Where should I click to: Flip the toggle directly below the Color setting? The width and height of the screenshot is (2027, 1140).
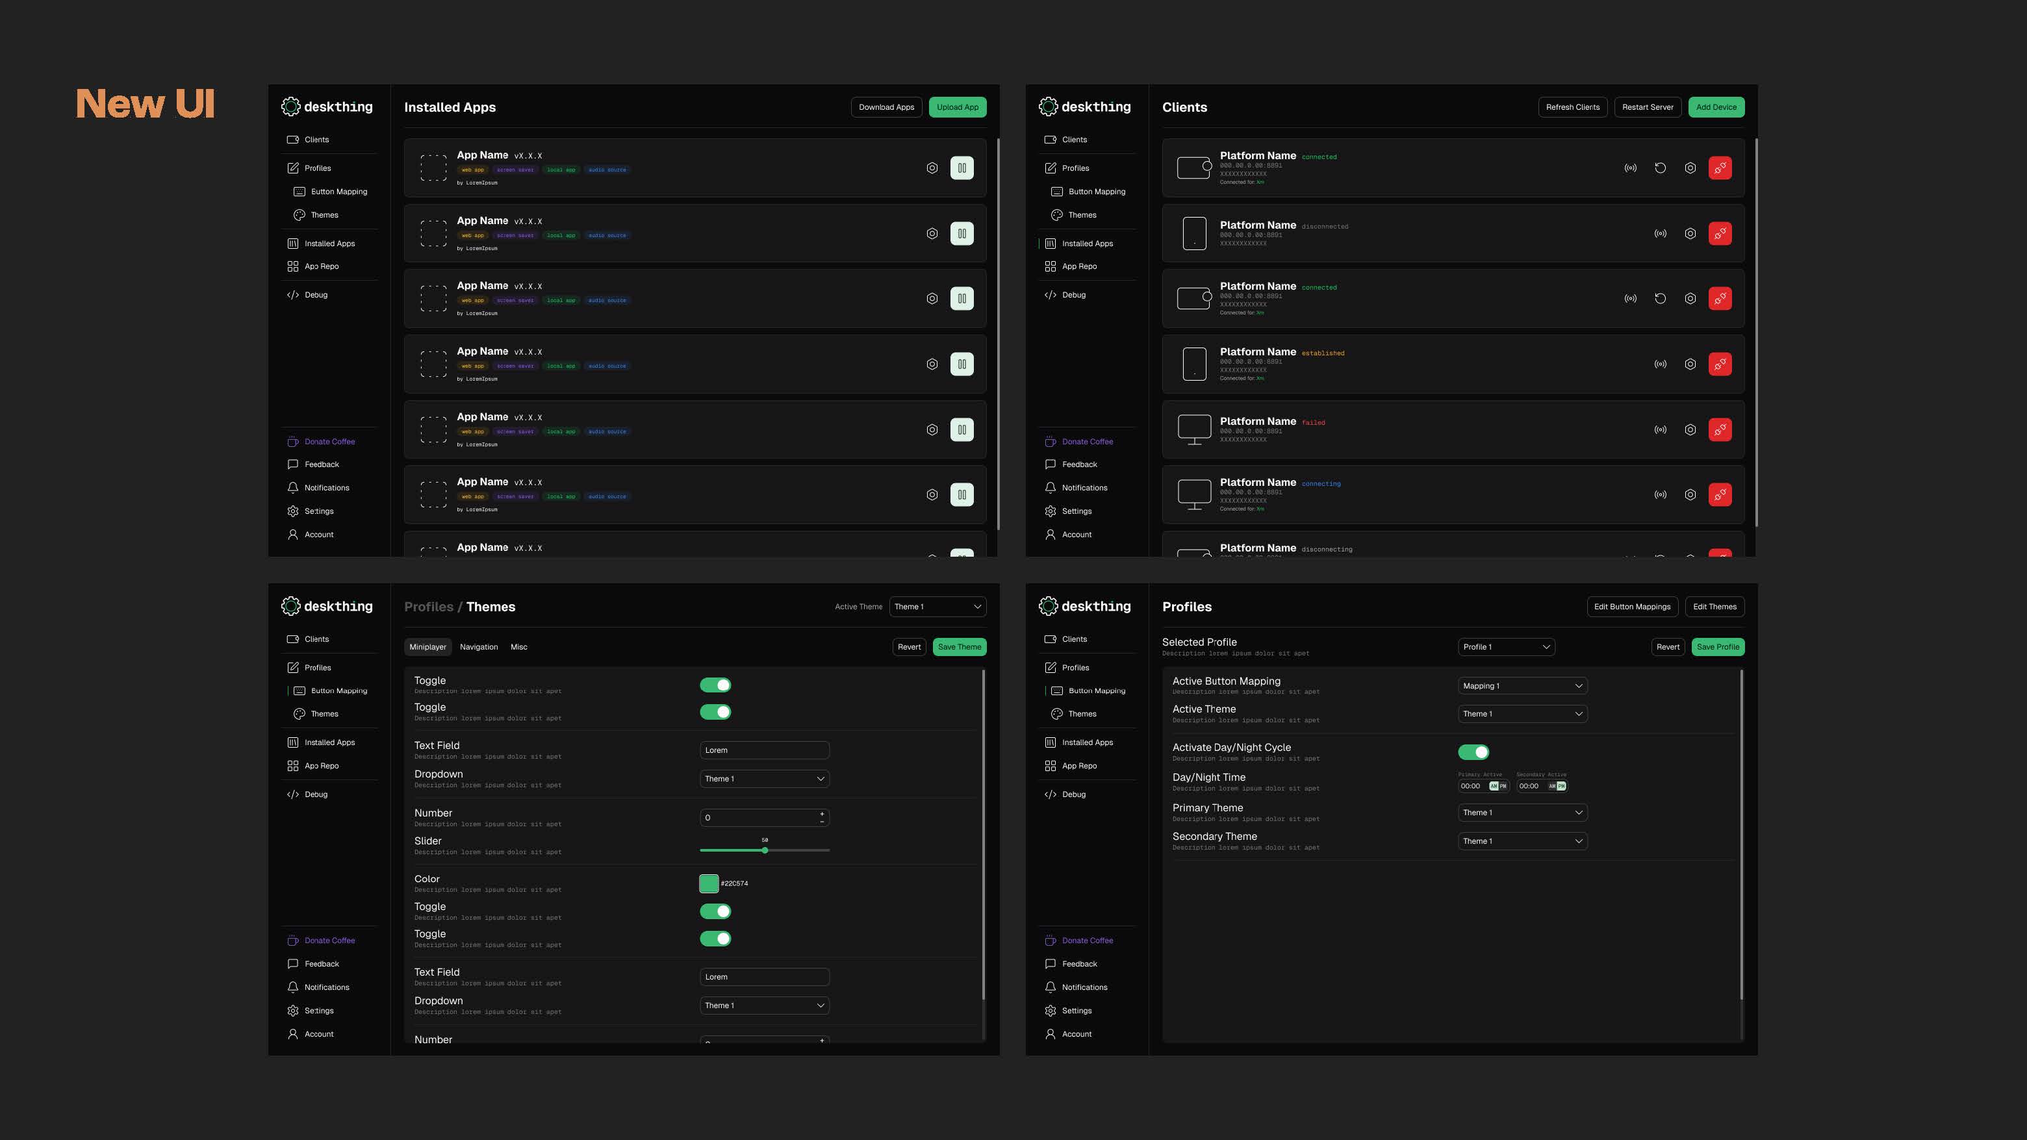[715, 911]
